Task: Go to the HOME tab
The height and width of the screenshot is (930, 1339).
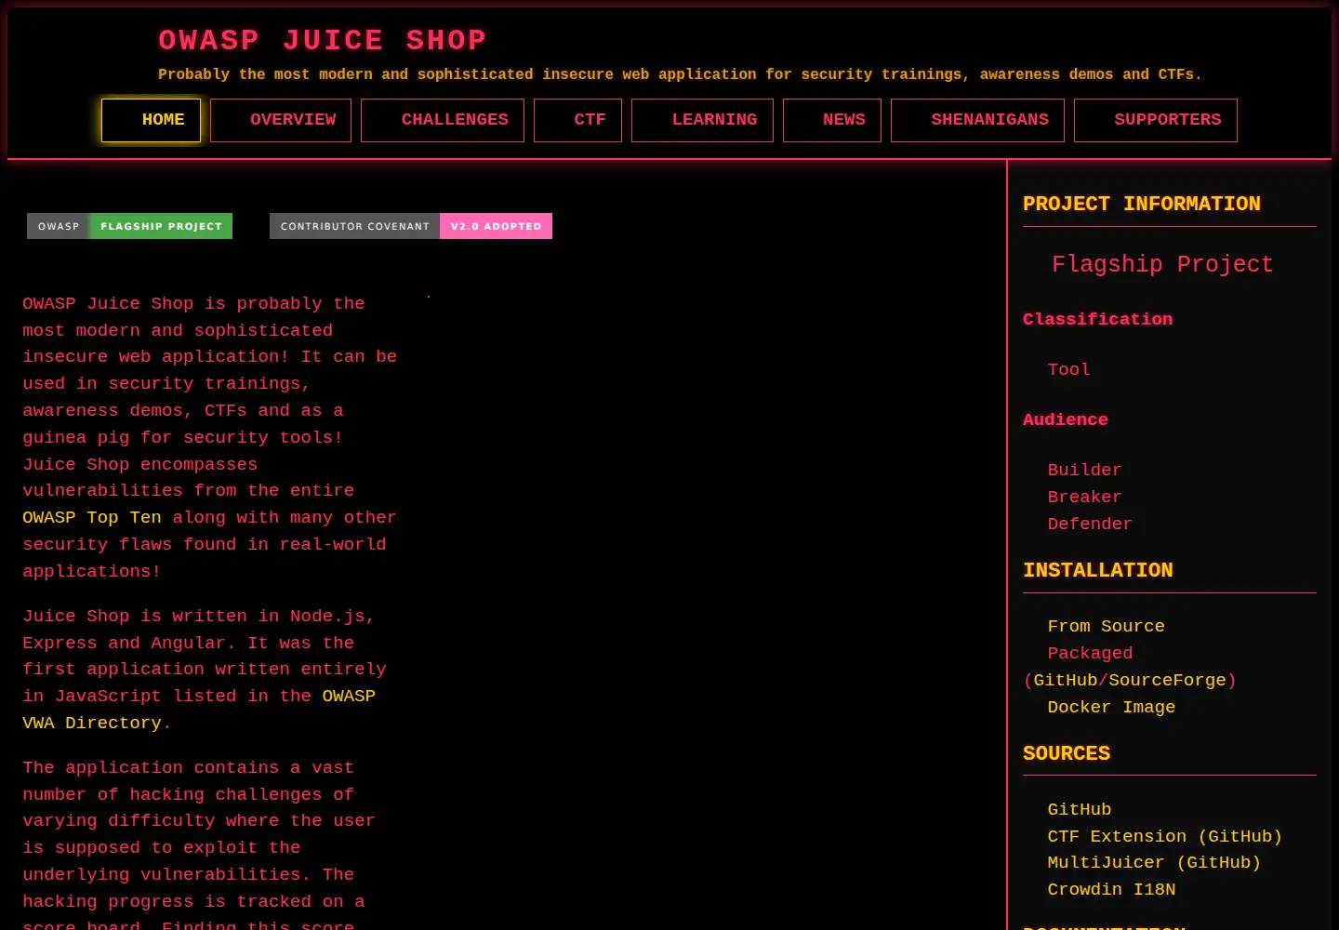Action: (151, 120)
